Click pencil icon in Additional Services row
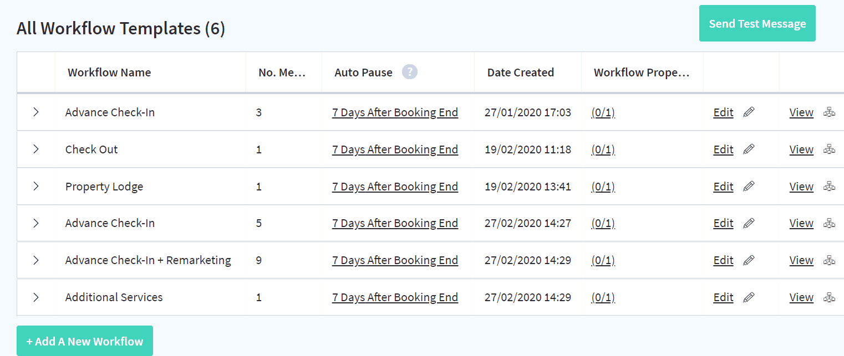 point(749,297)
